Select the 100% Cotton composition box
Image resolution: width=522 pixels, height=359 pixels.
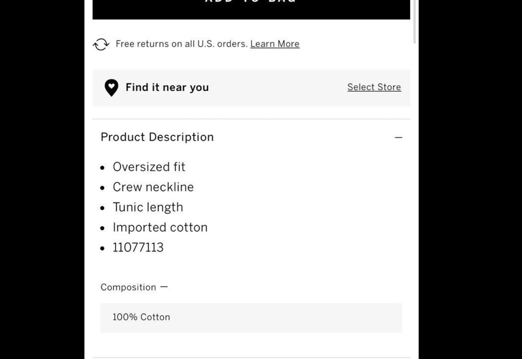pyautogui.click(x=251, y=318)
